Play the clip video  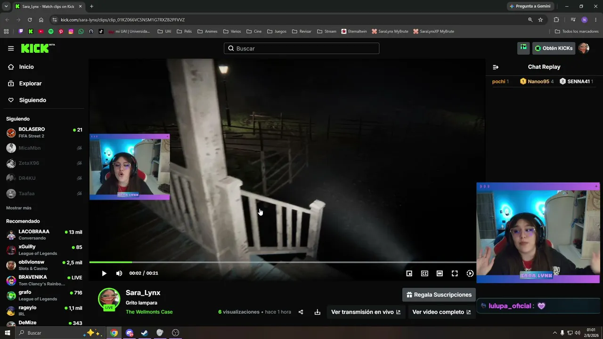[104, 274]
